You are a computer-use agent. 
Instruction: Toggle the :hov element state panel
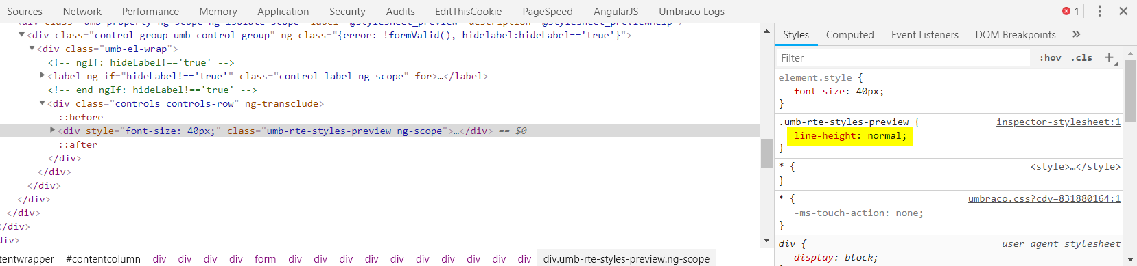coord(1050,58)
